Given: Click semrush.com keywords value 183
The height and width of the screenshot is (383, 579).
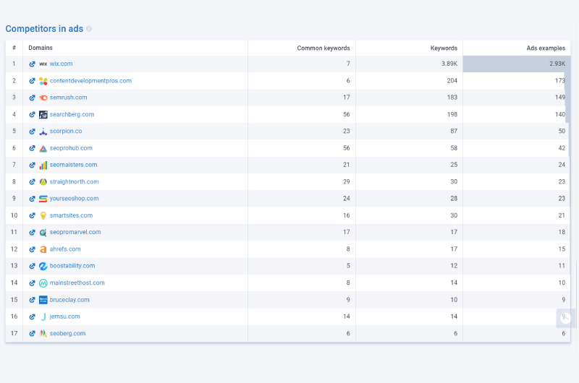Looking at the screenshot, I should coord(452,98).
